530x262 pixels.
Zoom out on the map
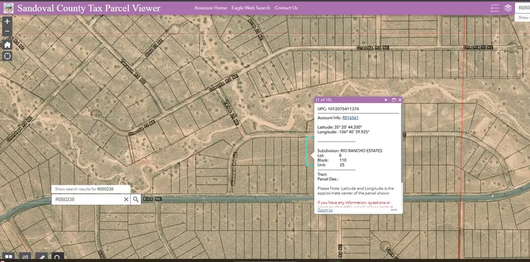(7, 32)
